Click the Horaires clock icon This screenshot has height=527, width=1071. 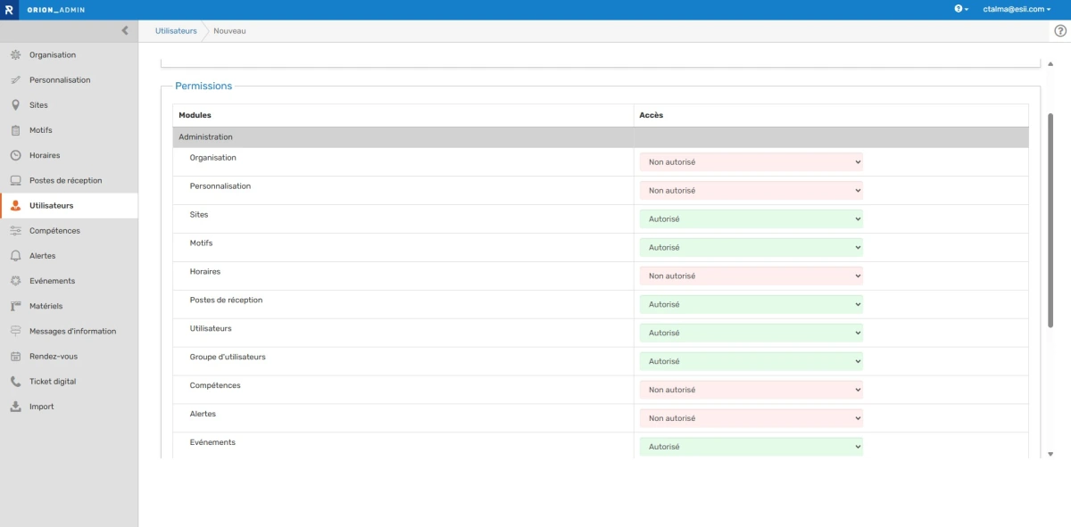tap(15, 155)
